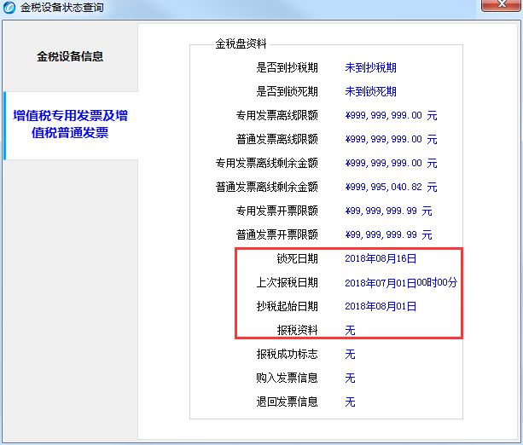Click the 锁死日期 label
The width and height of the screenshot is (523, 445).
[297, 258]
